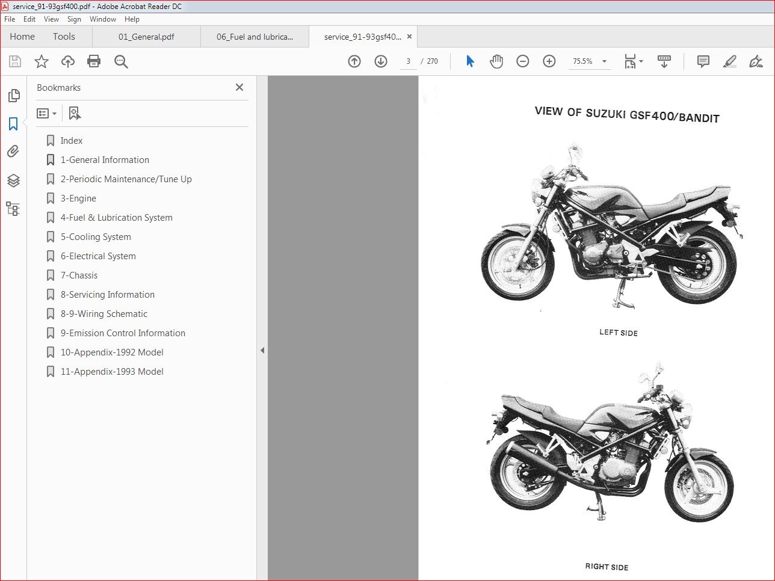Jump to 1-General Information bookmark
775x581 pixels.
105,160
